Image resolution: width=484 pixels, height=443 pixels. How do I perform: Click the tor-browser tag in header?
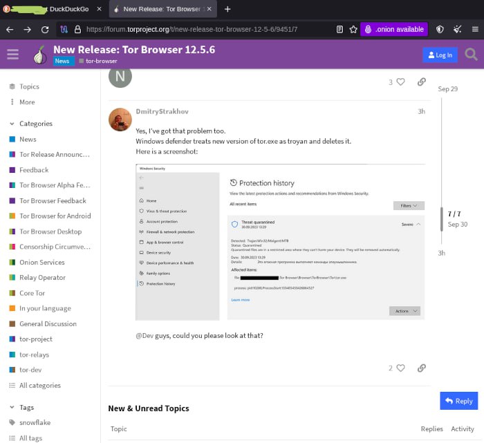[98, 61]
